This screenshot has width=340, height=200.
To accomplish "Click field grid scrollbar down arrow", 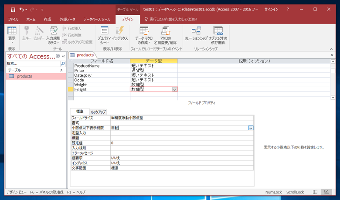I will [x=333, y=98].
